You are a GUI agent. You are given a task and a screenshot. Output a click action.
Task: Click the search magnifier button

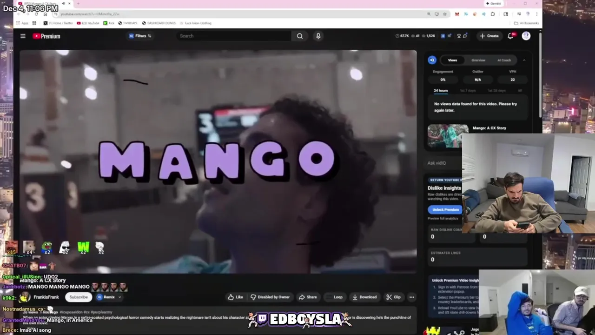(x=300, y=36)
